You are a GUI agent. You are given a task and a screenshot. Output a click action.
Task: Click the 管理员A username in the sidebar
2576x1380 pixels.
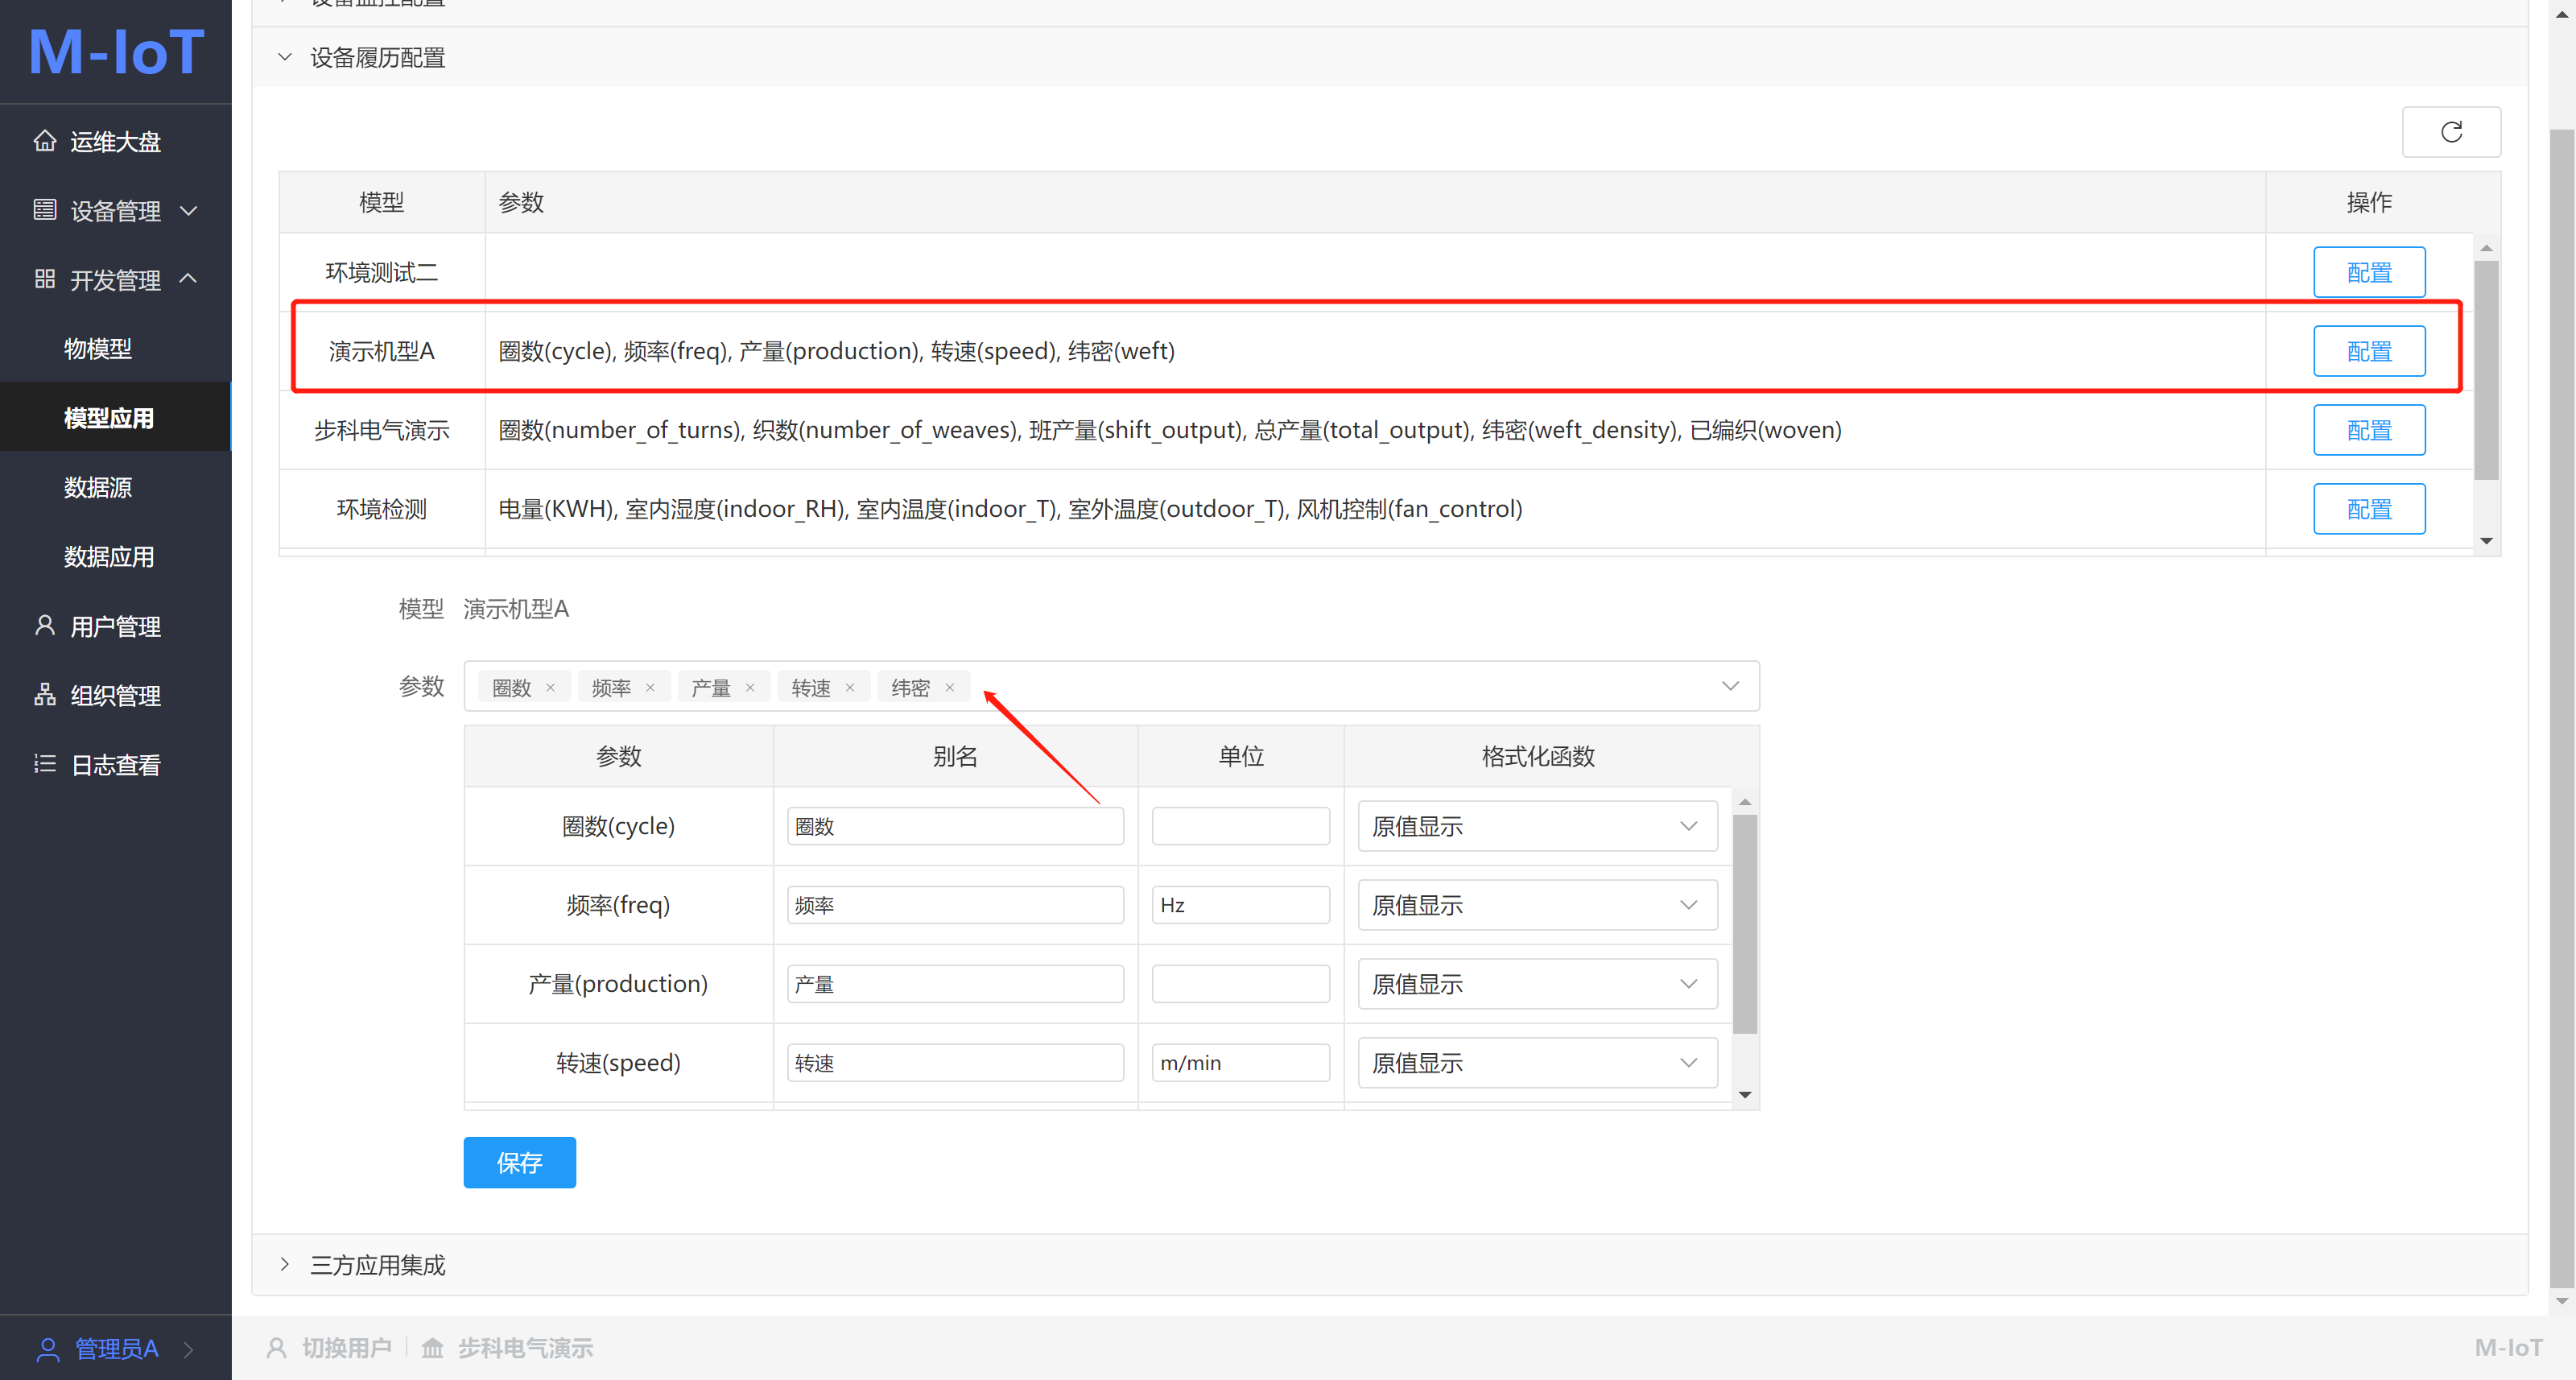pyautogui.click(x=116, y=1349)
